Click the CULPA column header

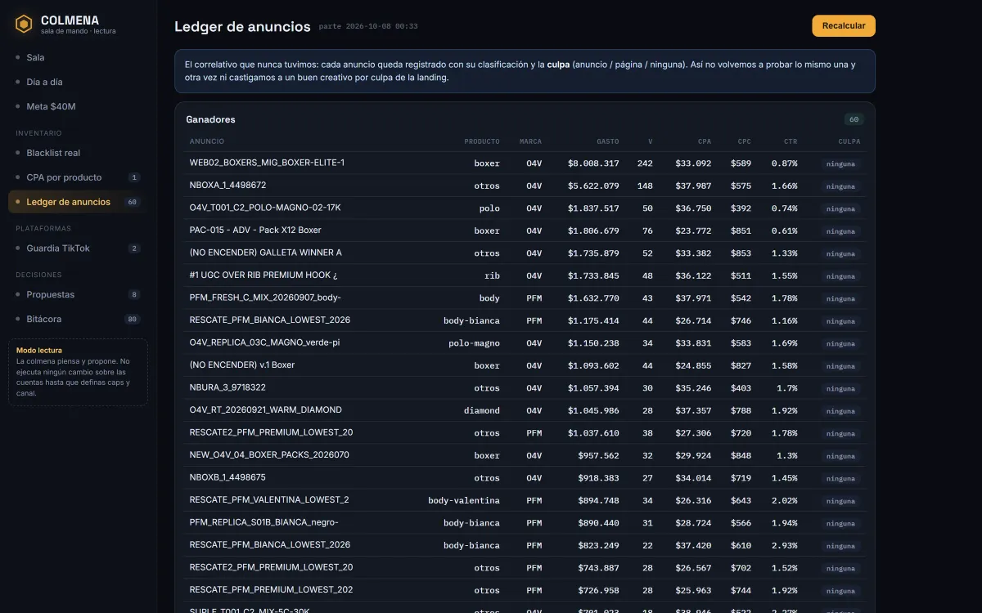pyautogui.click(x=849, y=141)
